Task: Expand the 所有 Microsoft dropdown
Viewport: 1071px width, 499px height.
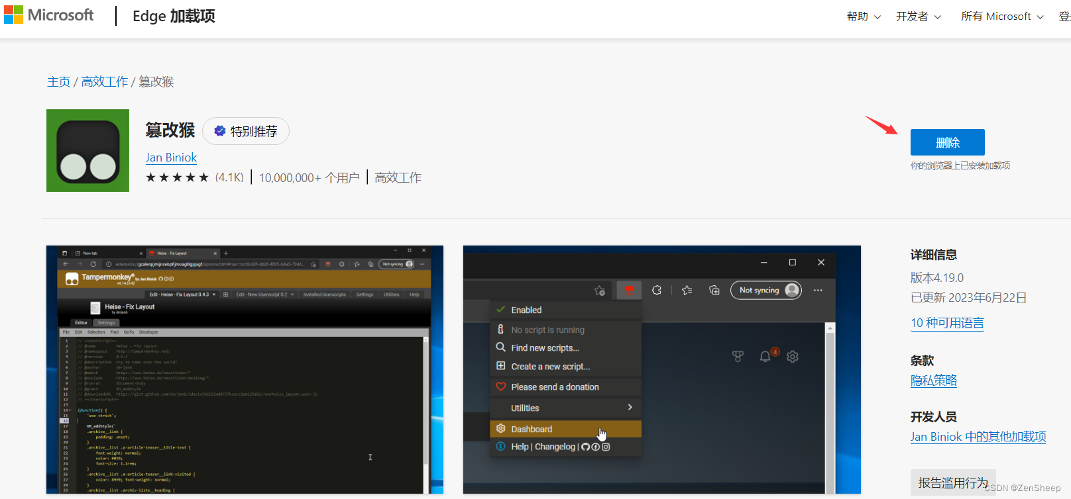Action: (1002, 17)
